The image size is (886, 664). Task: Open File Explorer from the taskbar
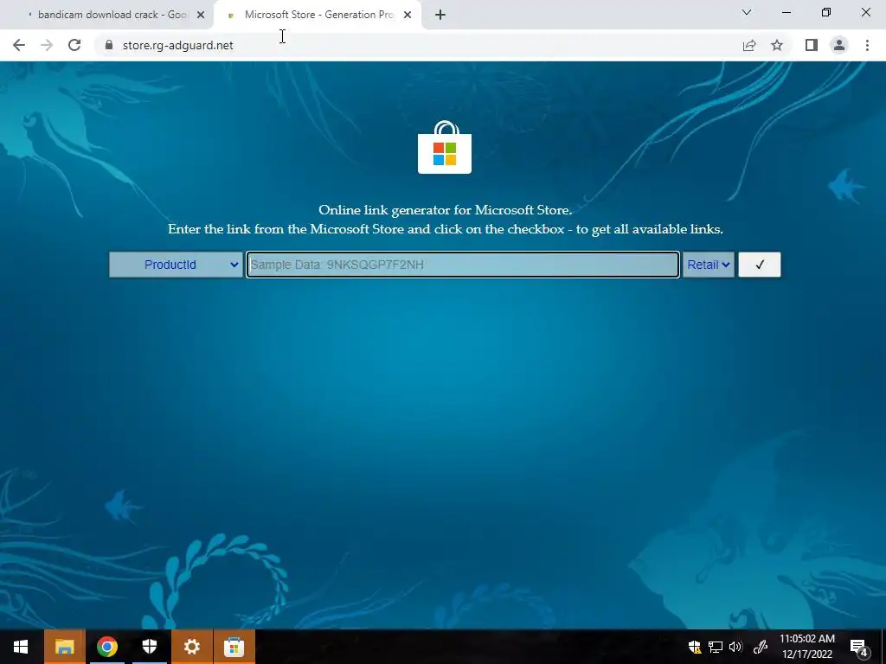point(64,647)
